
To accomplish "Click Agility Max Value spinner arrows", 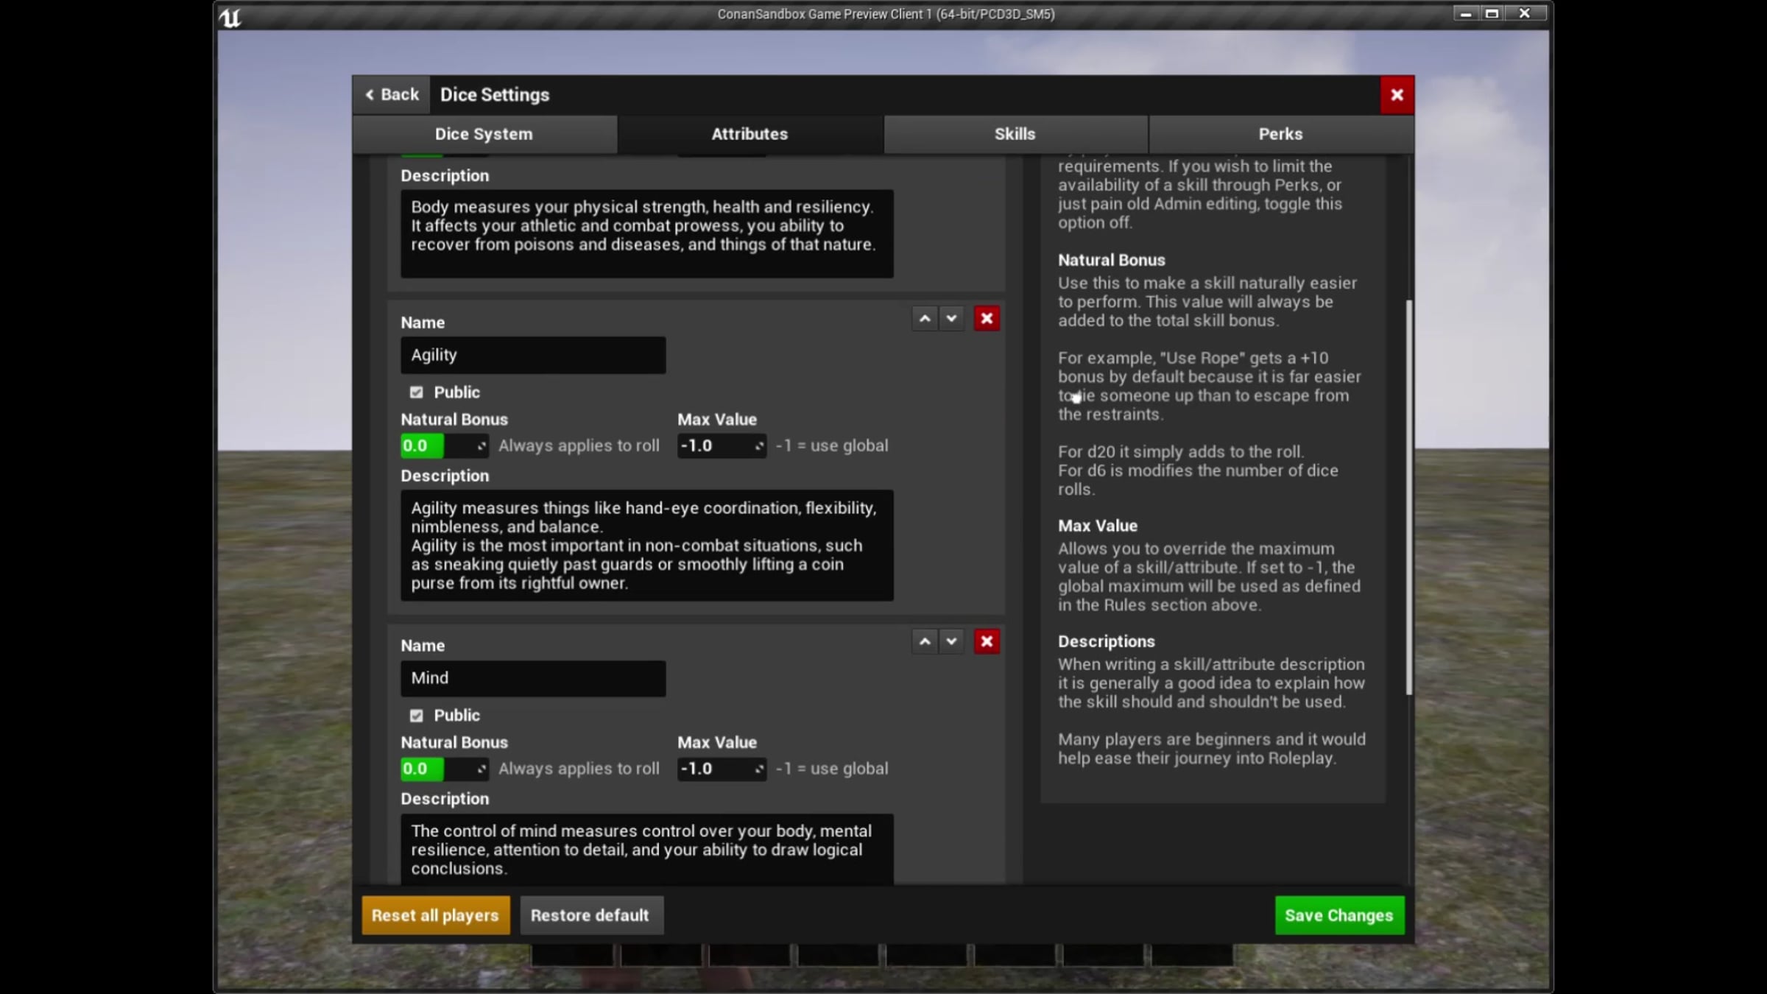I will pyautogui.click(x=758, y=446).
